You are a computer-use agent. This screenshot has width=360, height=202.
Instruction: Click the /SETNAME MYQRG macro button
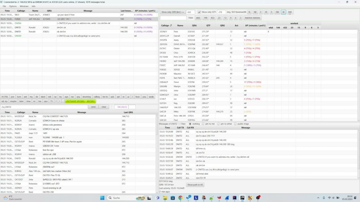(x=75, y=101)
